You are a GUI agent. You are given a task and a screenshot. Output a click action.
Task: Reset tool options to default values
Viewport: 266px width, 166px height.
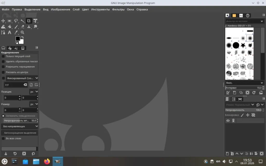[x=33, y=154]
